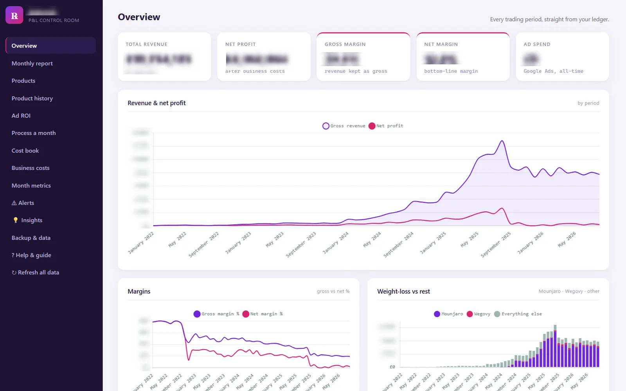
Task: Open the Cost book
Action: [x=51, y=151]
